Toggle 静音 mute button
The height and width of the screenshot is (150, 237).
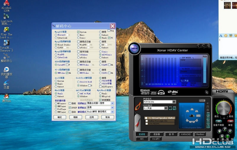(230, 121)
